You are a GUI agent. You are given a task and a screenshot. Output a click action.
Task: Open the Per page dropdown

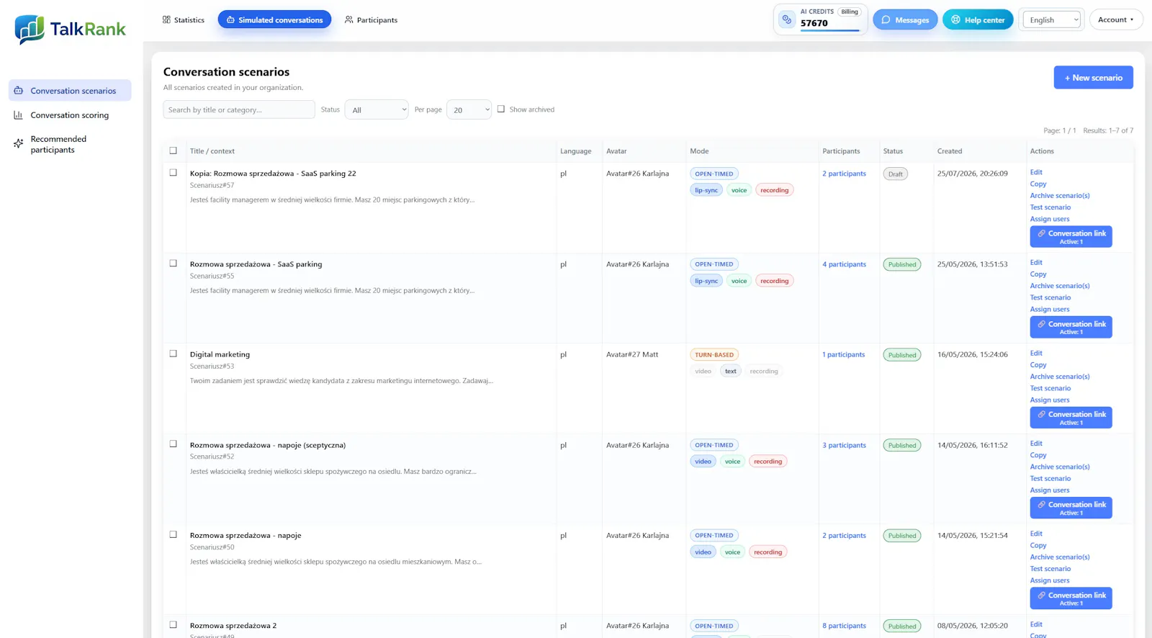pyautogui.click(x=469, y=109)
